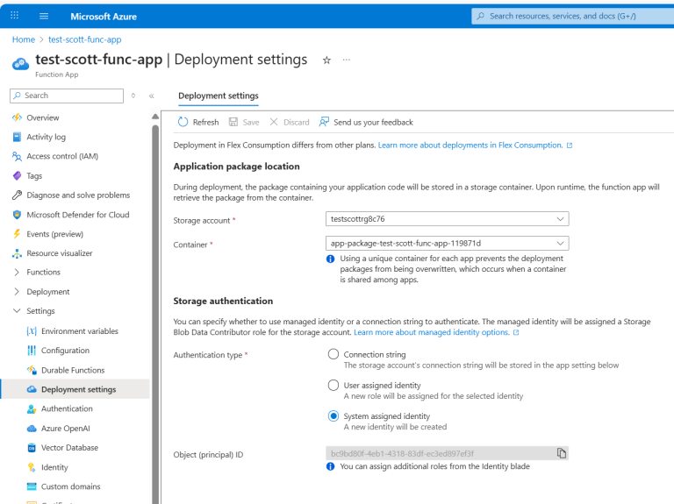The width and height of the screenshot is (674, 504).
Task: Click the Save disk icon
Action: 233,122
